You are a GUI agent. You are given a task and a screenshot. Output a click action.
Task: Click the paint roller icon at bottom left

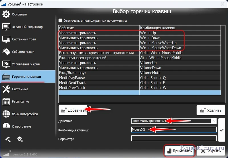(x=8, y=139)
